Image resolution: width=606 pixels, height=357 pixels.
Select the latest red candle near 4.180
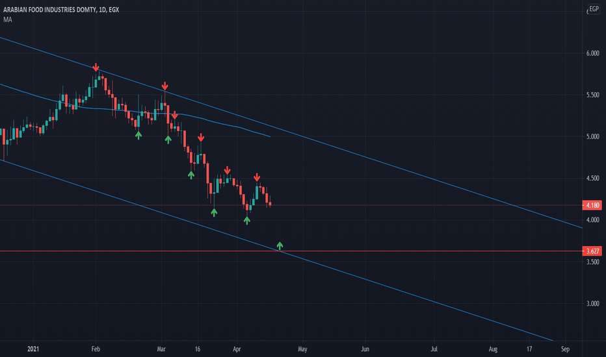(270, 204)
